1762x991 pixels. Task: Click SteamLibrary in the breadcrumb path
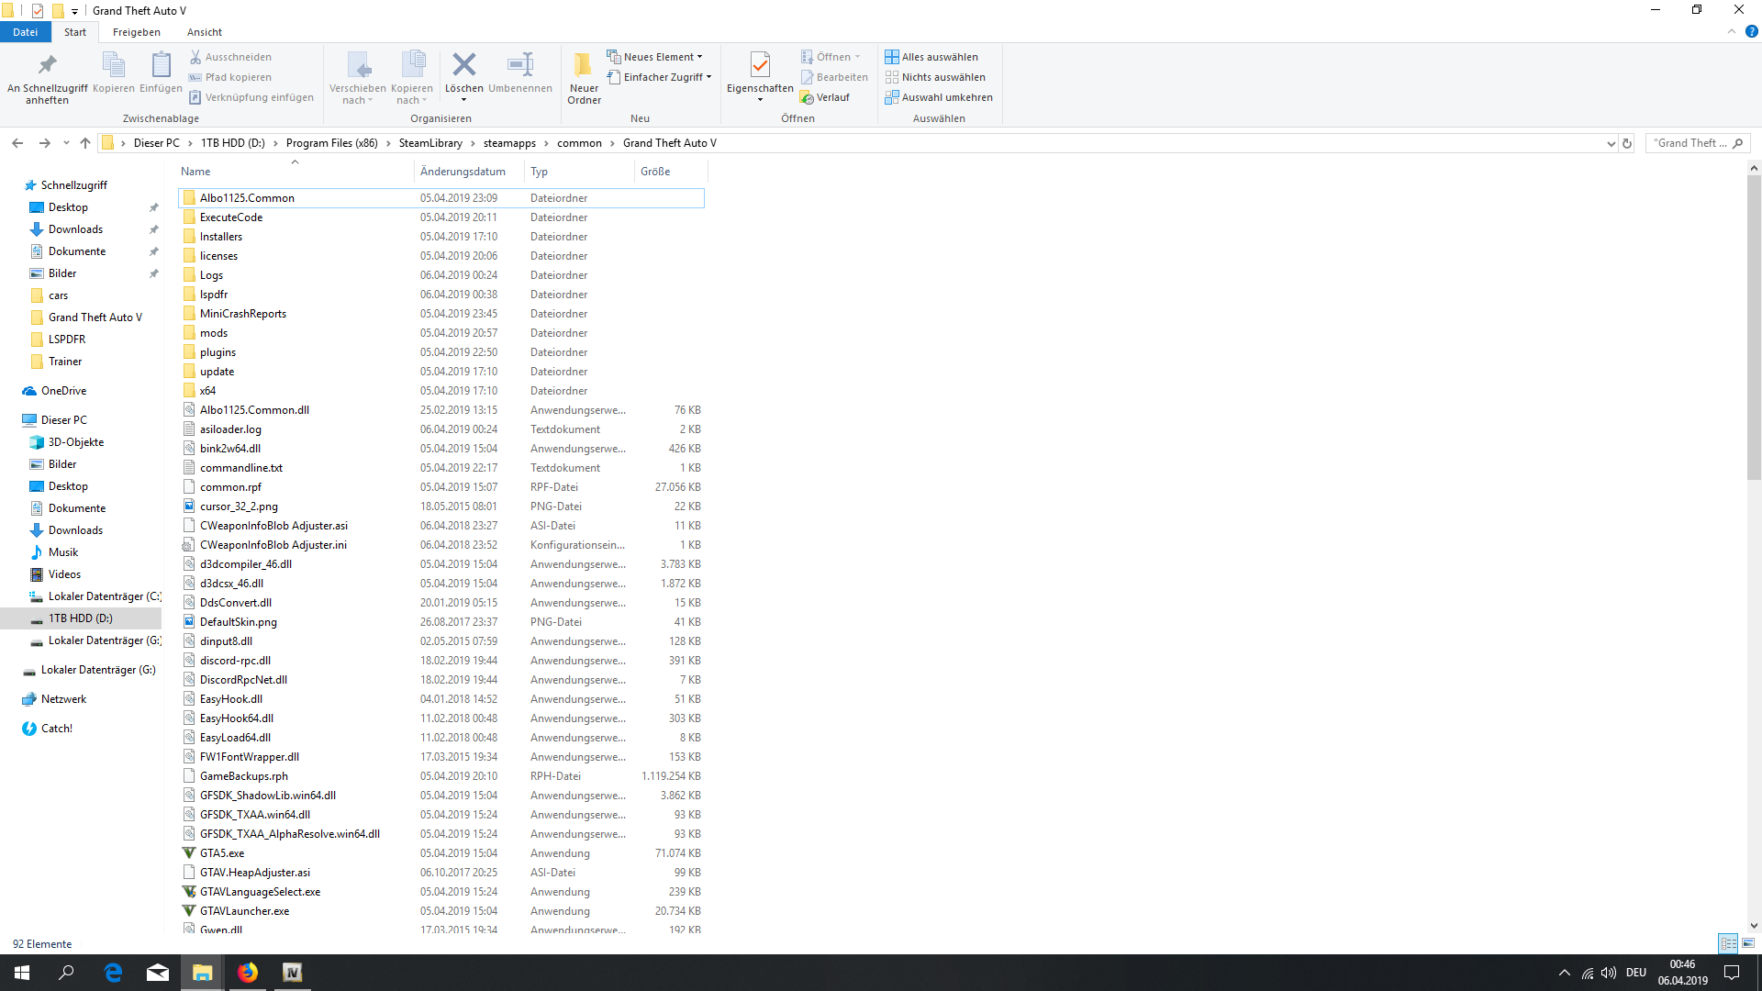(430, 143)
